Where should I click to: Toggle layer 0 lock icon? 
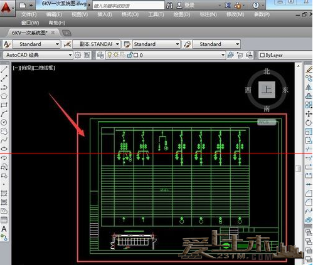[x=129, y=55]
